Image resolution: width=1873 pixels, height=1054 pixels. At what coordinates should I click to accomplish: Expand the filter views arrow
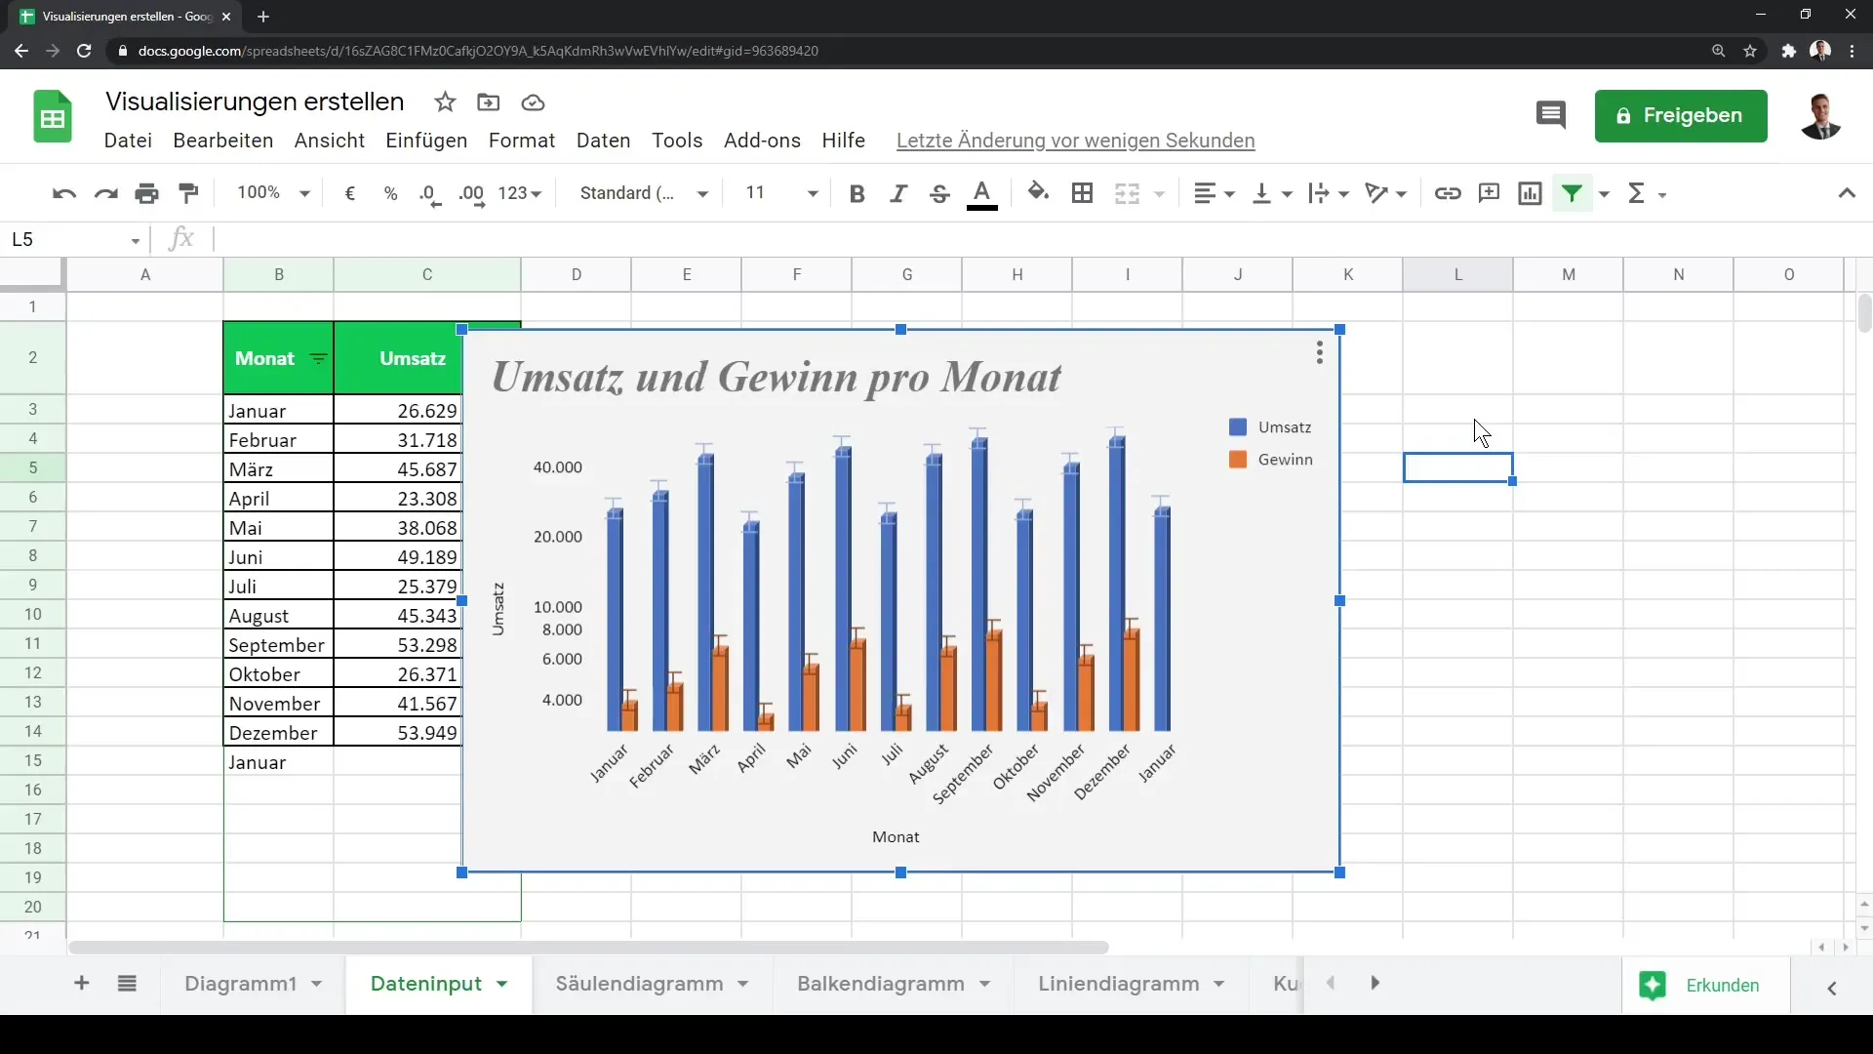click(x=1604, y=194)
